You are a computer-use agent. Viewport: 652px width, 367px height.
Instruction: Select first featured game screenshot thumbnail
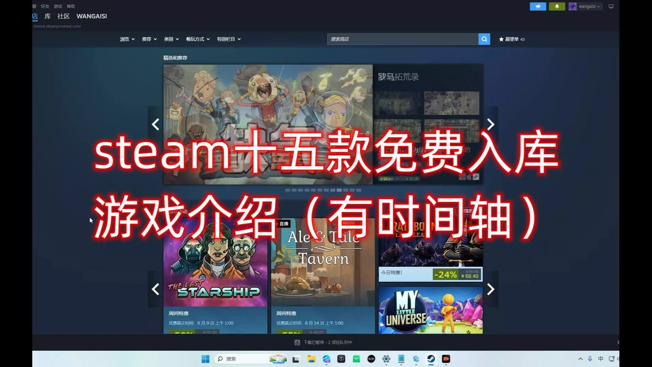(397, 103)
